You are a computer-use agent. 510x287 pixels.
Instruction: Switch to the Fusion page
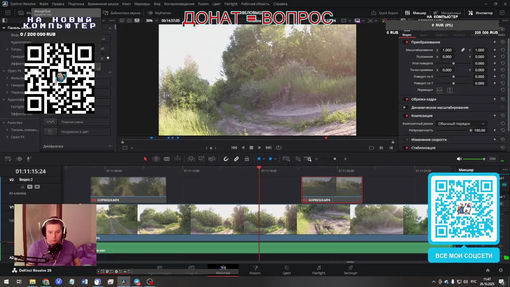pyautogui.click(x=255, y=270)
